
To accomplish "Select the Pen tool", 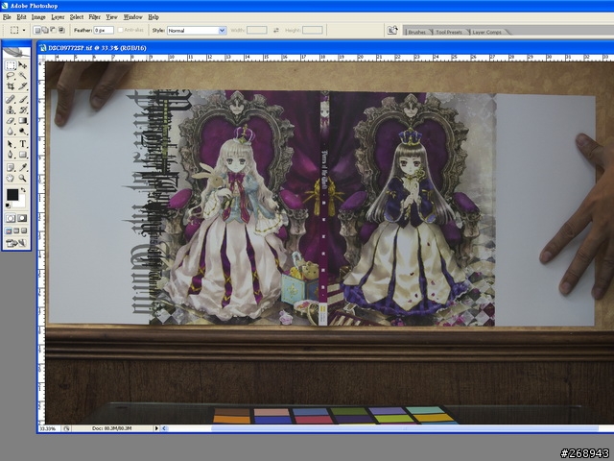I will (x=11, y=155).
